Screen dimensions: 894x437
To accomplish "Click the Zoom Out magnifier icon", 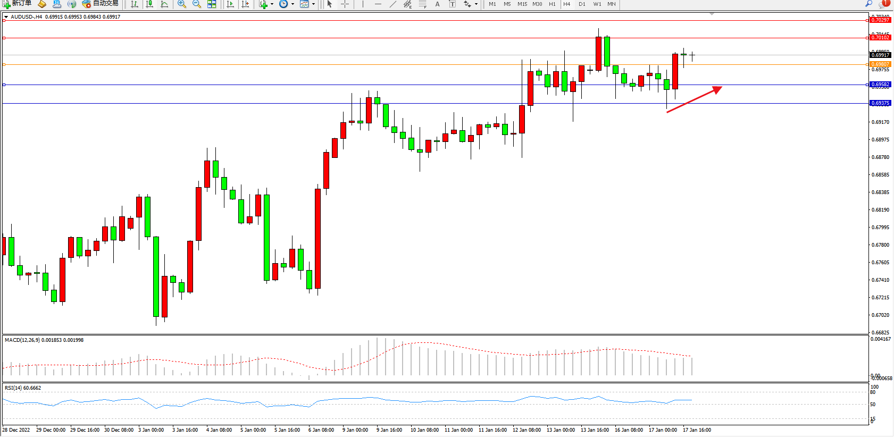I will (197, 4).
